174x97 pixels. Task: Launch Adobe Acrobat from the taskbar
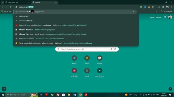click(x=46, y=95)
